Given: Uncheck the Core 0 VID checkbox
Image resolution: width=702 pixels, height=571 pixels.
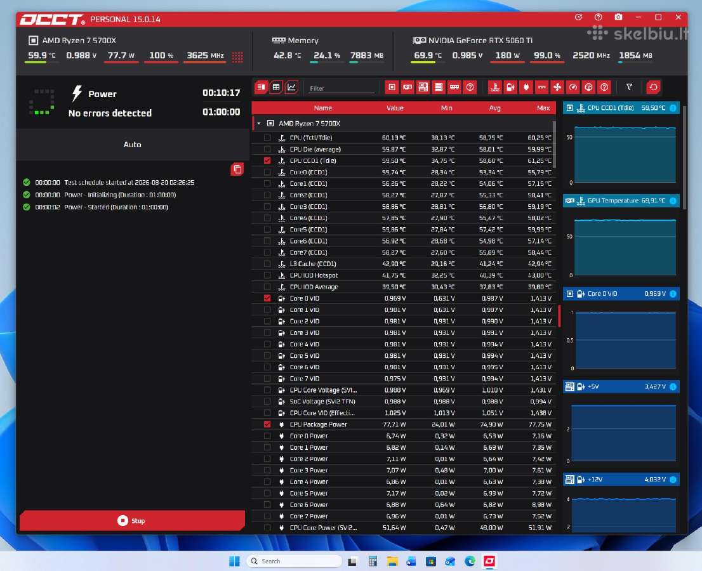Looking at the screenshot, I should click(267, 298).
